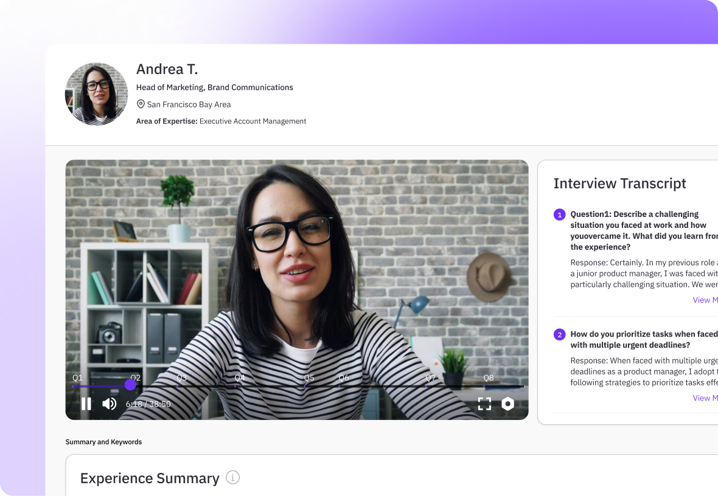Open video settings hexagon icon
The image size is (718, 496).
pyautogui.click(x=507, y=404)
